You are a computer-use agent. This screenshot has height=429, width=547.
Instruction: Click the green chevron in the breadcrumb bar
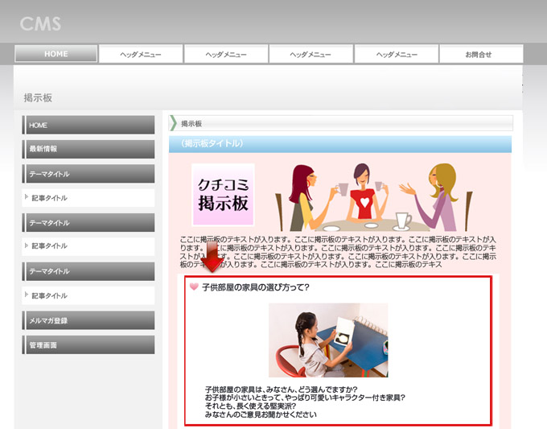173,123
